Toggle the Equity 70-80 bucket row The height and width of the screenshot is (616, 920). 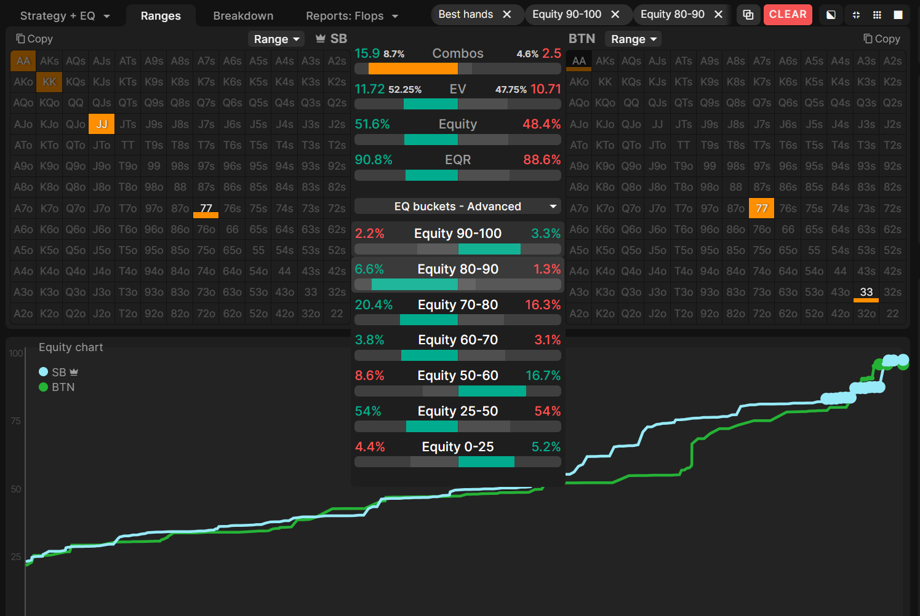(458, 310)
